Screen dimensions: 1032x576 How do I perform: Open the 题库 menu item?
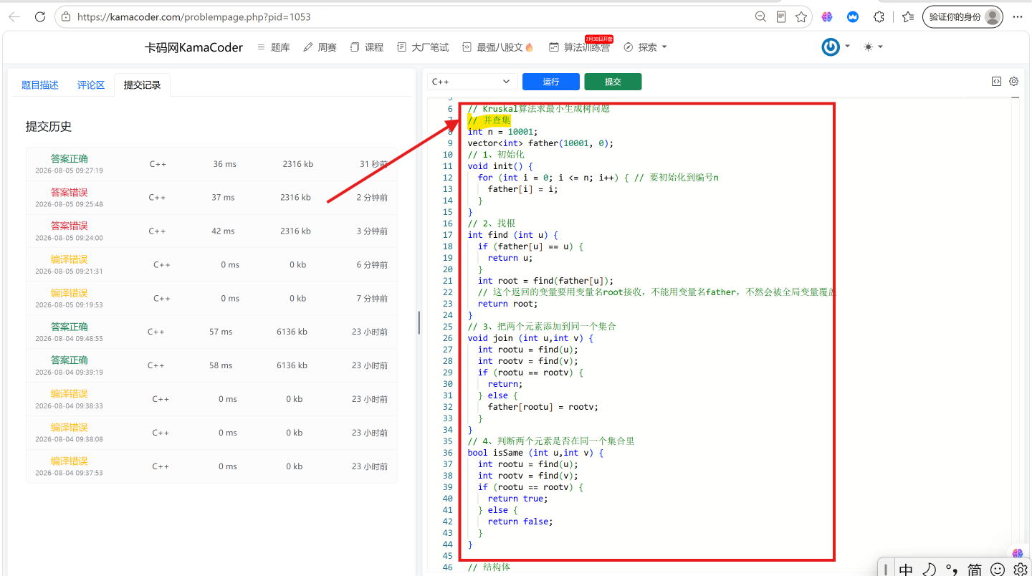click(273, 47)
